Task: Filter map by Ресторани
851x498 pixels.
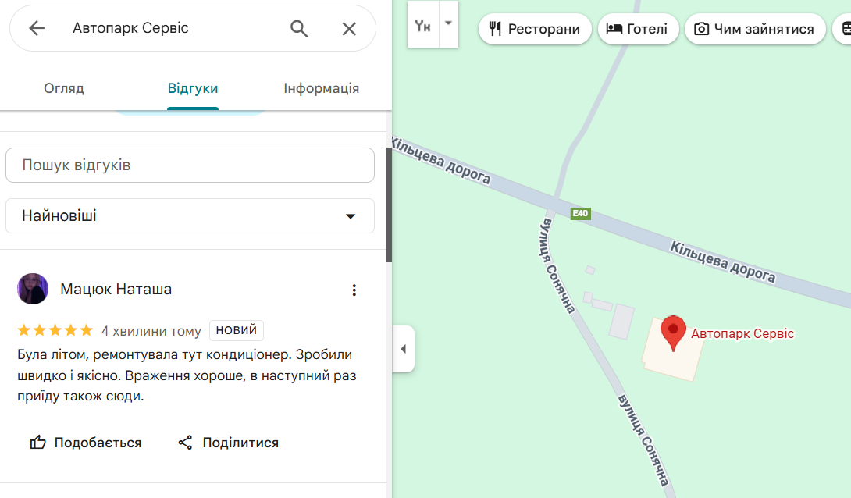Action: pyautogui.click(x=535, y=29)
